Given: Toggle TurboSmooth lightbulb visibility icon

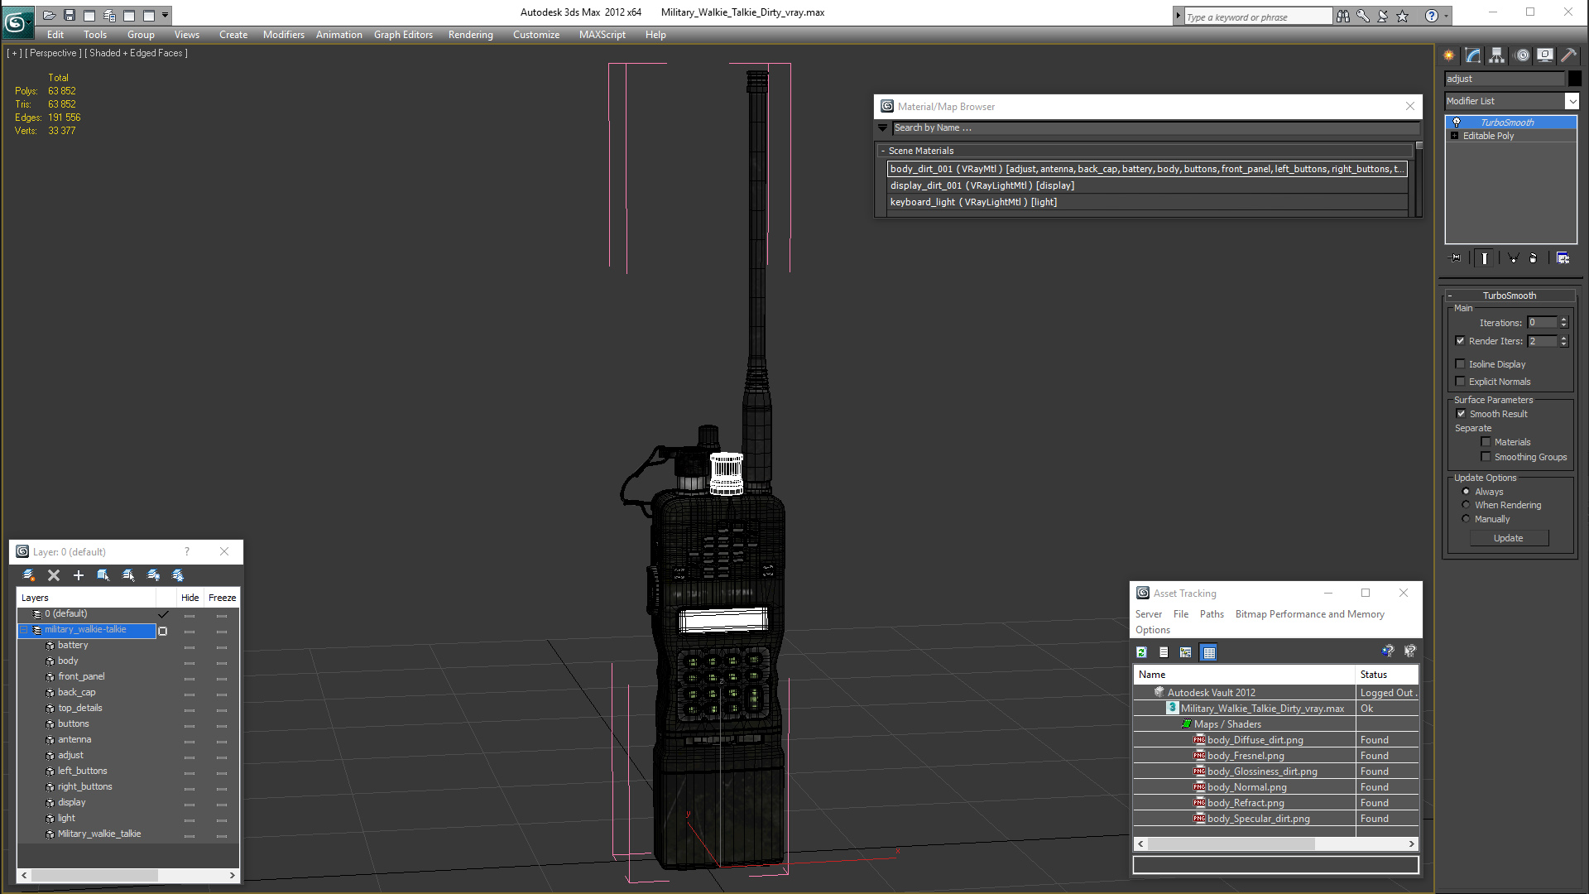Looking at the screenshot, I should click(x=1457, y=123).
